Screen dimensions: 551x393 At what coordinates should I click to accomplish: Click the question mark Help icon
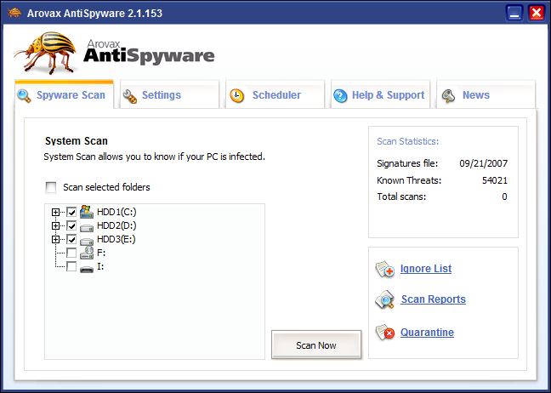340,95
